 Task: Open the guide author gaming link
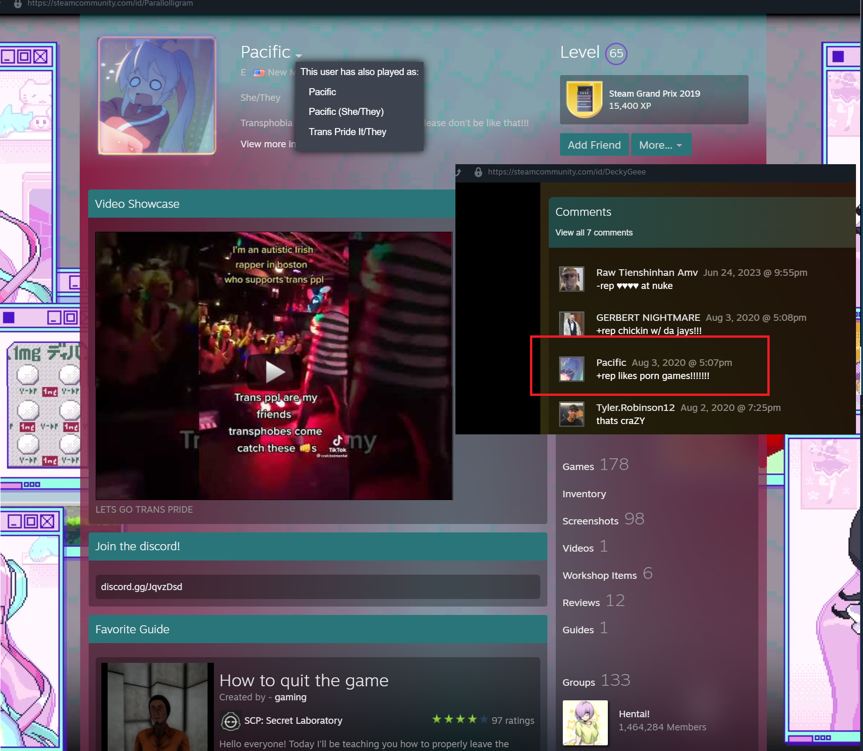click(x=290, y=698)
